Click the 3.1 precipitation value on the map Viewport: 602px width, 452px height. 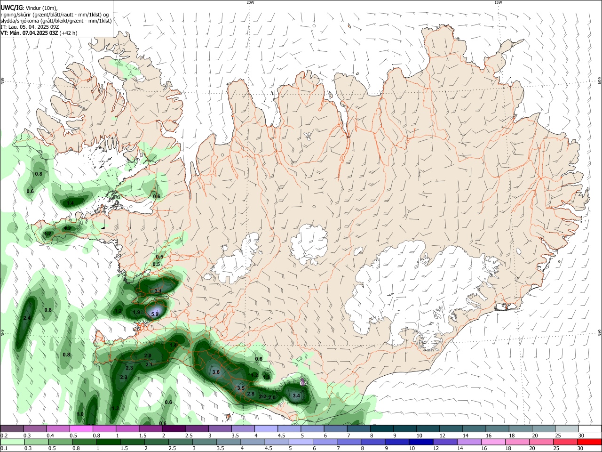[158, 291]
